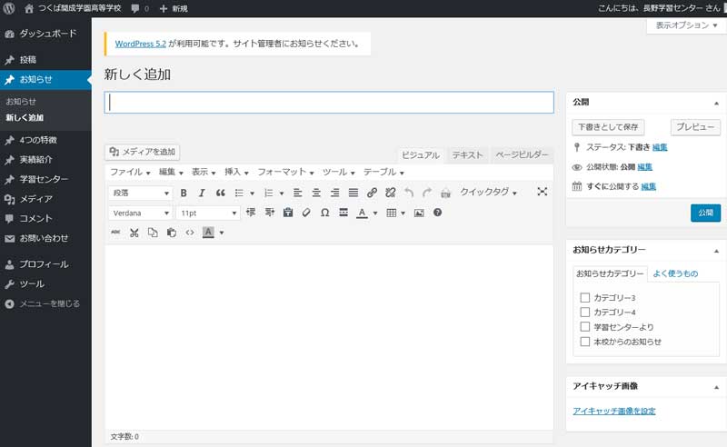Create a bulleted list
This screenshot has height=447, width=727.
point(239,193)
